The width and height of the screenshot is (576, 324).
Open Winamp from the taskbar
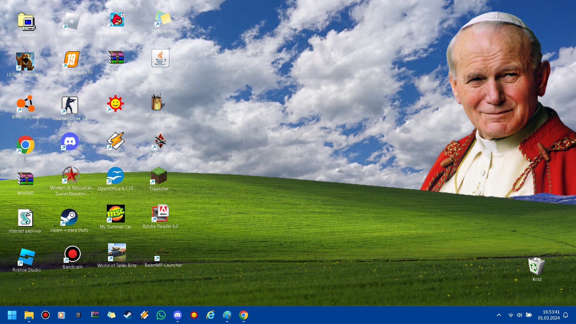(144, 315)
